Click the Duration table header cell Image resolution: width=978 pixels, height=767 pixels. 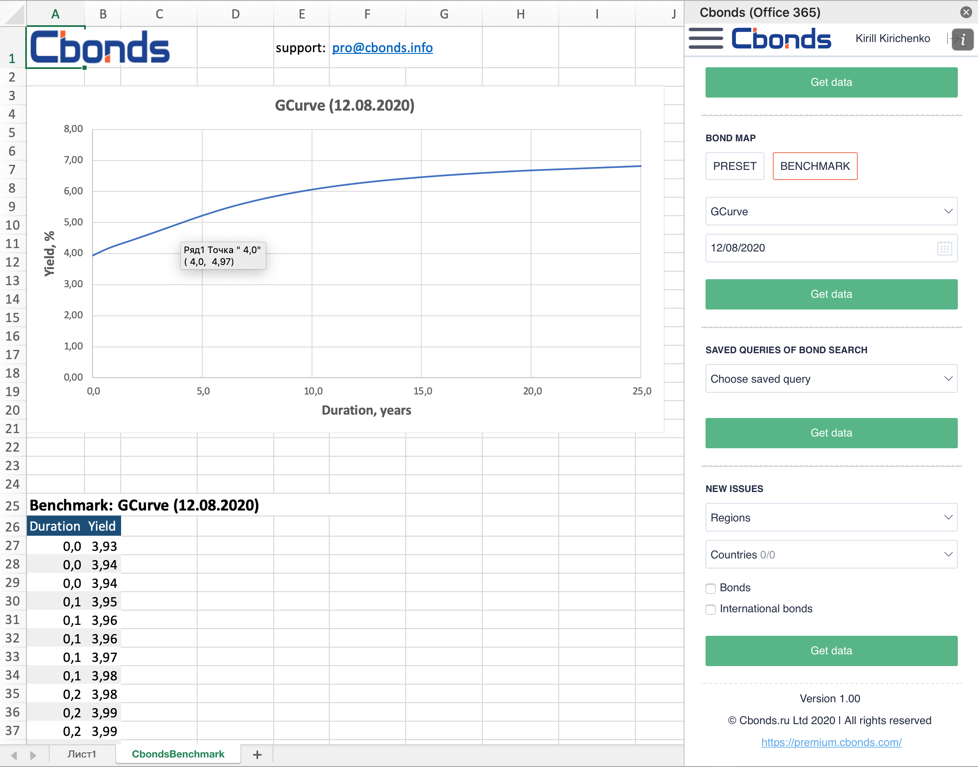pos(55,526)
